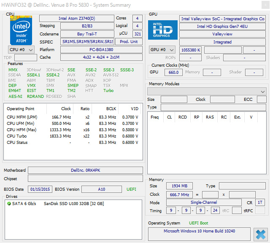270x243 pixels.
Task: Click the Intel HD Graphics Gen7 4EU field
Action: [222, 27]
